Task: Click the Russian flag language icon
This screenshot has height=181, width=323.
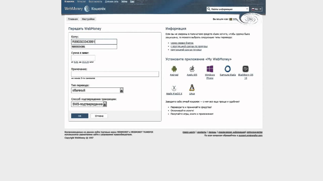Action: 253,9
